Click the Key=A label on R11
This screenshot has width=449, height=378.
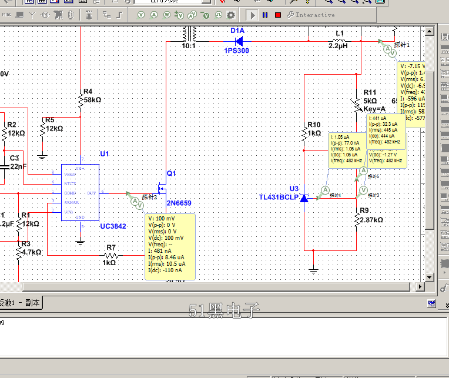pos(374,109)
